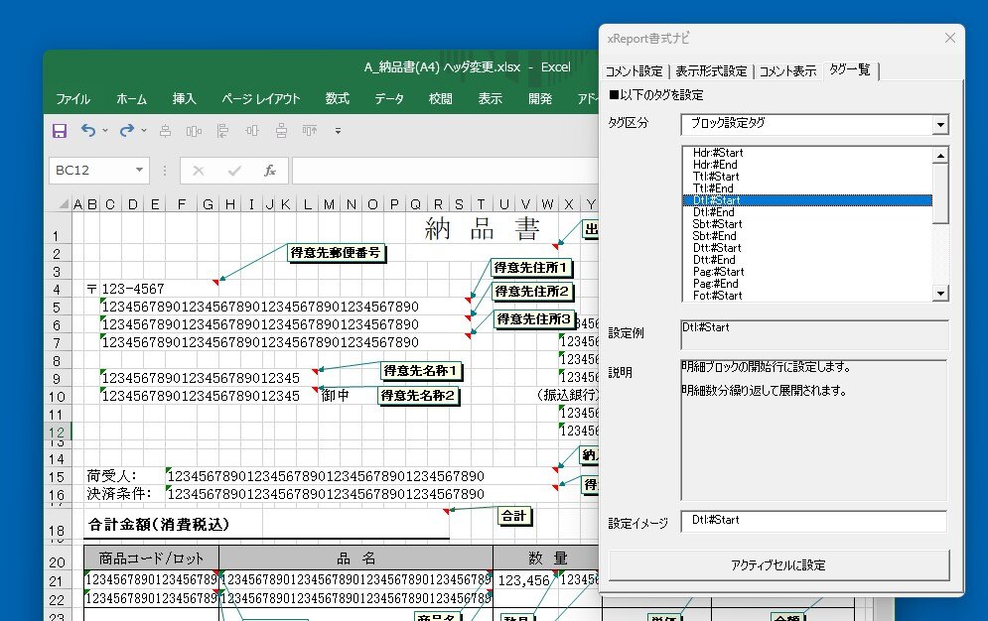
Task: Click the 設定イメージ field showing Dtl:#Start
Action: point(814,520)
